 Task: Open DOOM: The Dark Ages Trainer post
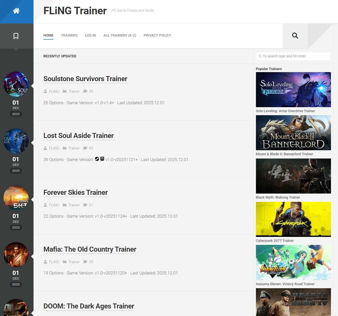click(x=89, y=306)
